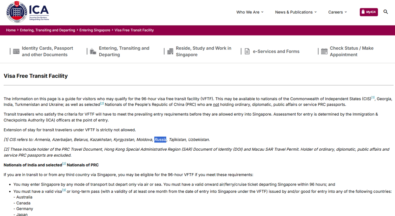
Task: Expand the News & Publications menu
Action: (296, 12)
